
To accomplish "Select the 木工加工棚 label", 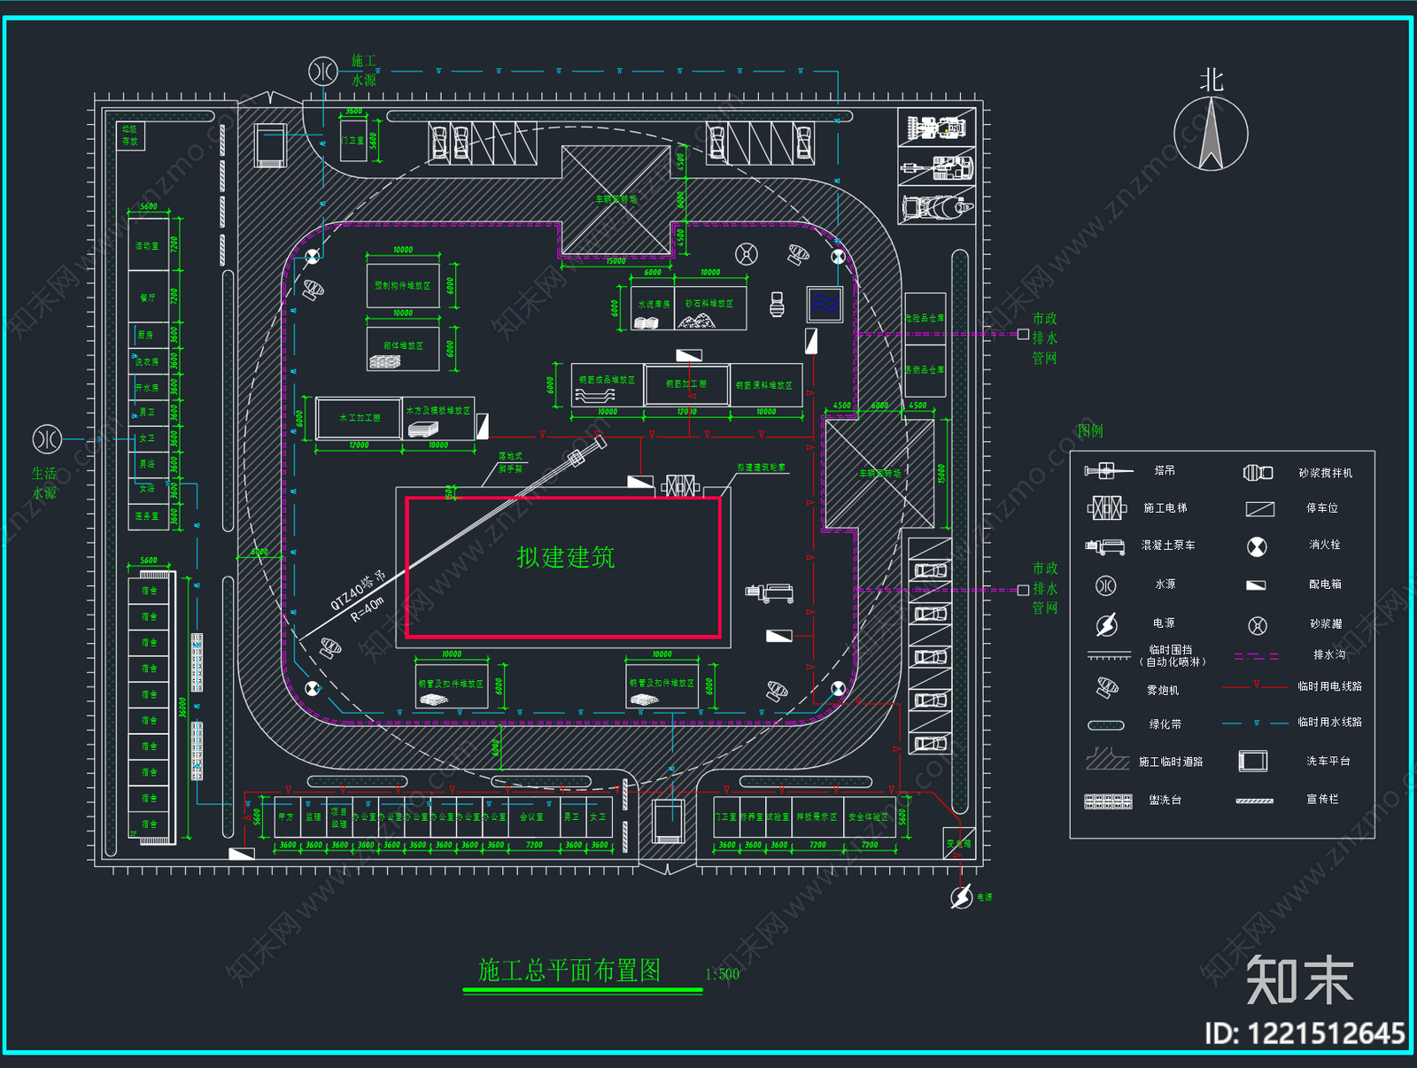I will (360, 418).
